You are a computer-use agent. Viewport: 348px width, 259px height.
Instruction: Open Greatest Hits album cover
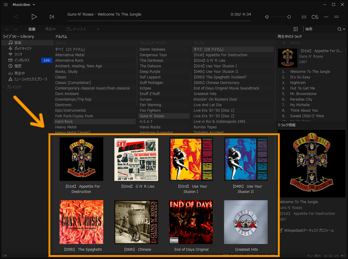[246, 222]
